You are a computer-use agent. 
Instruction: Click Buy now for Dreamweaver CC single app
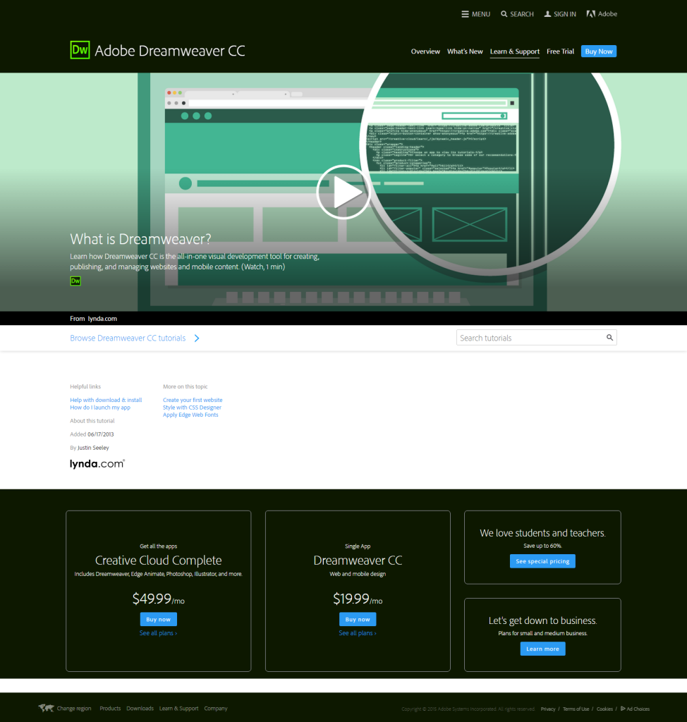click(358, 619)
